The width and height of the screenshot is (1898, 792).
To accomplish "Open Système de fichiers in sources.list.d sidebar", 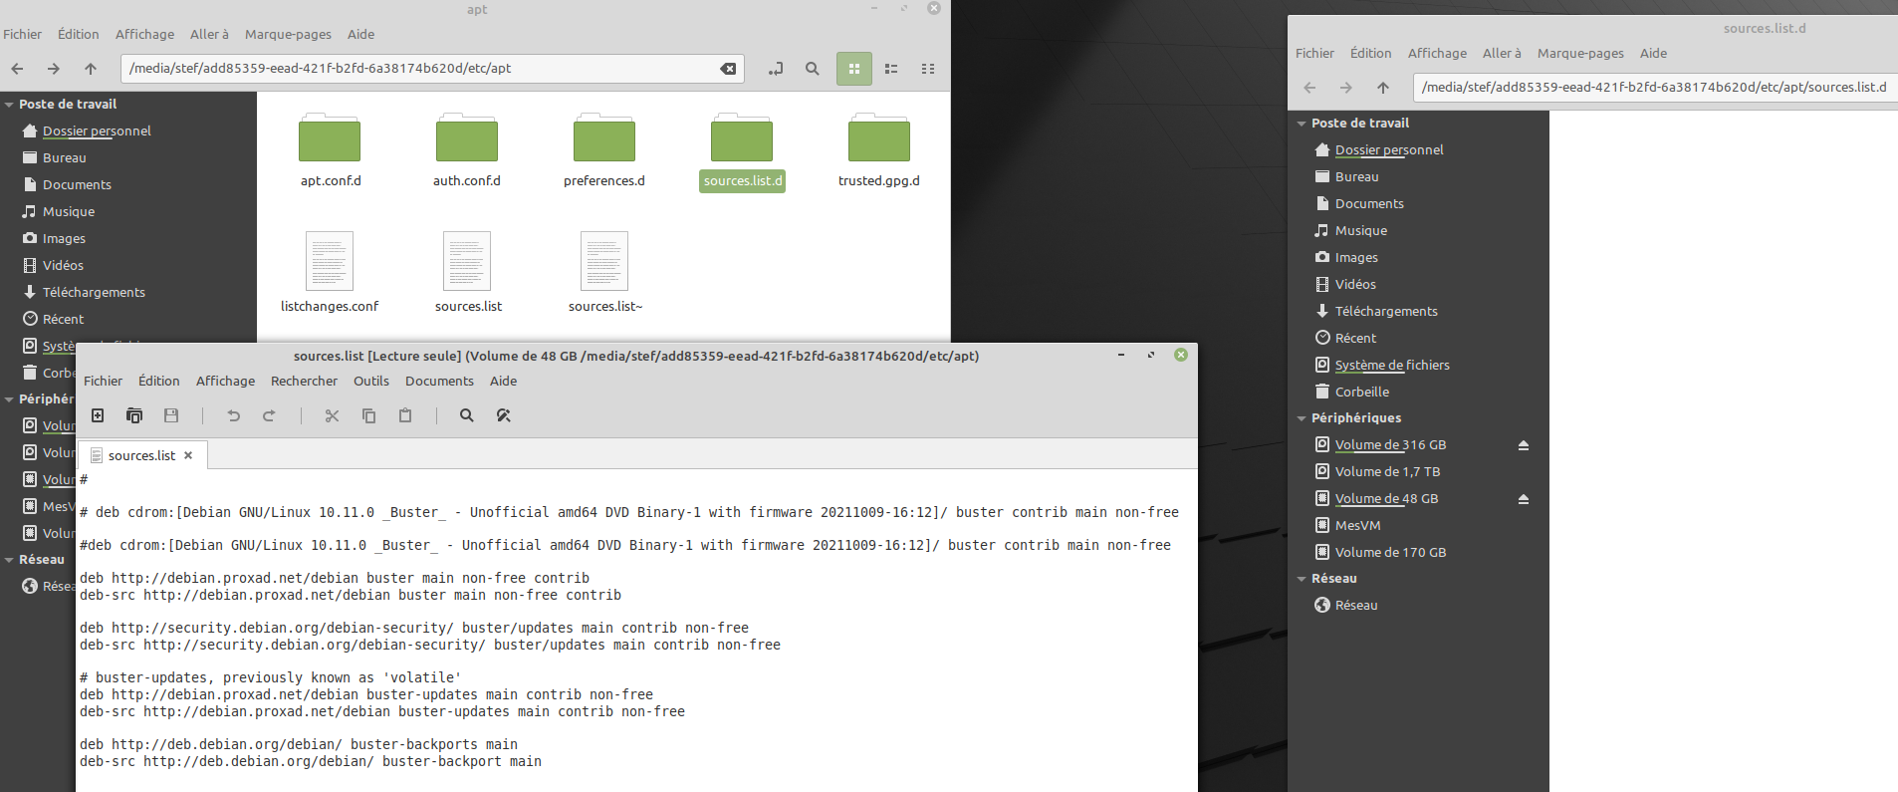I will pos(1392,366).
